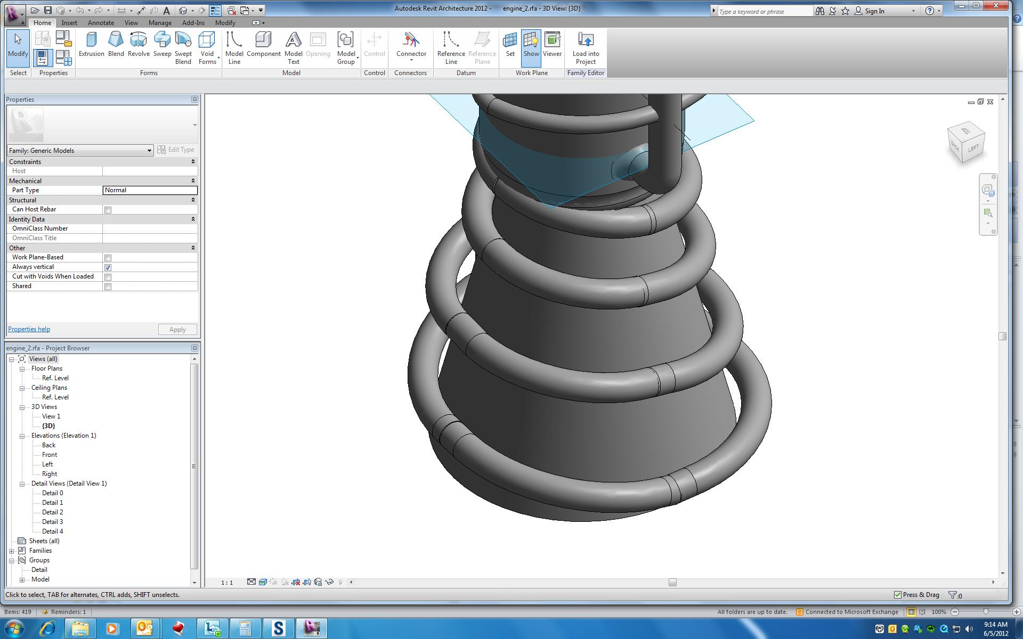Collapse the Elevations (Elevation 1) node

coord(22,436)
